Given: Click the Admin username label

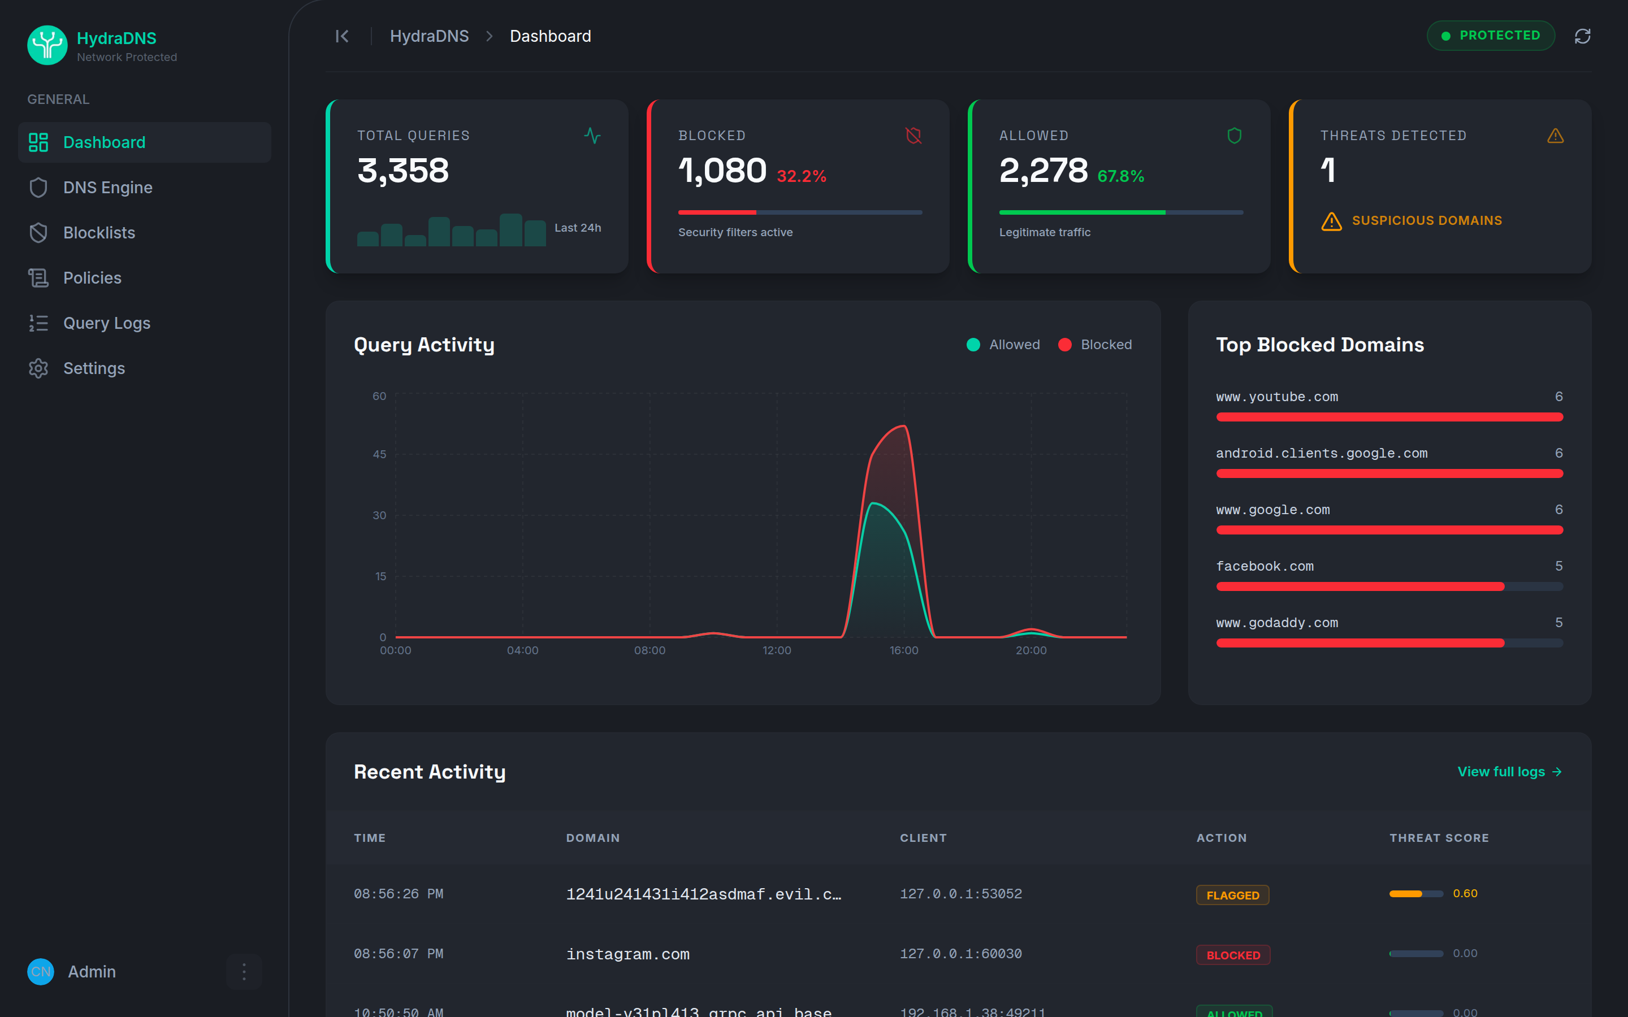Looking at the screenshot, I should pos(92,972).
